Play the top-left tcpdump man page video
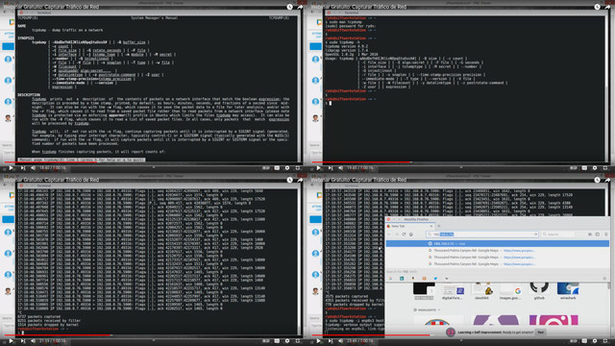Image resolution: width=615 pixels, height=346 pixels. coord(11,168)
